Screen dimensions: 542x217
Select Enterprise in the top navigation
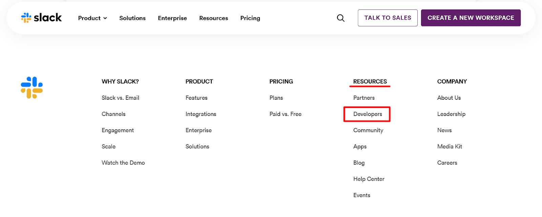[x=172, y=18]
